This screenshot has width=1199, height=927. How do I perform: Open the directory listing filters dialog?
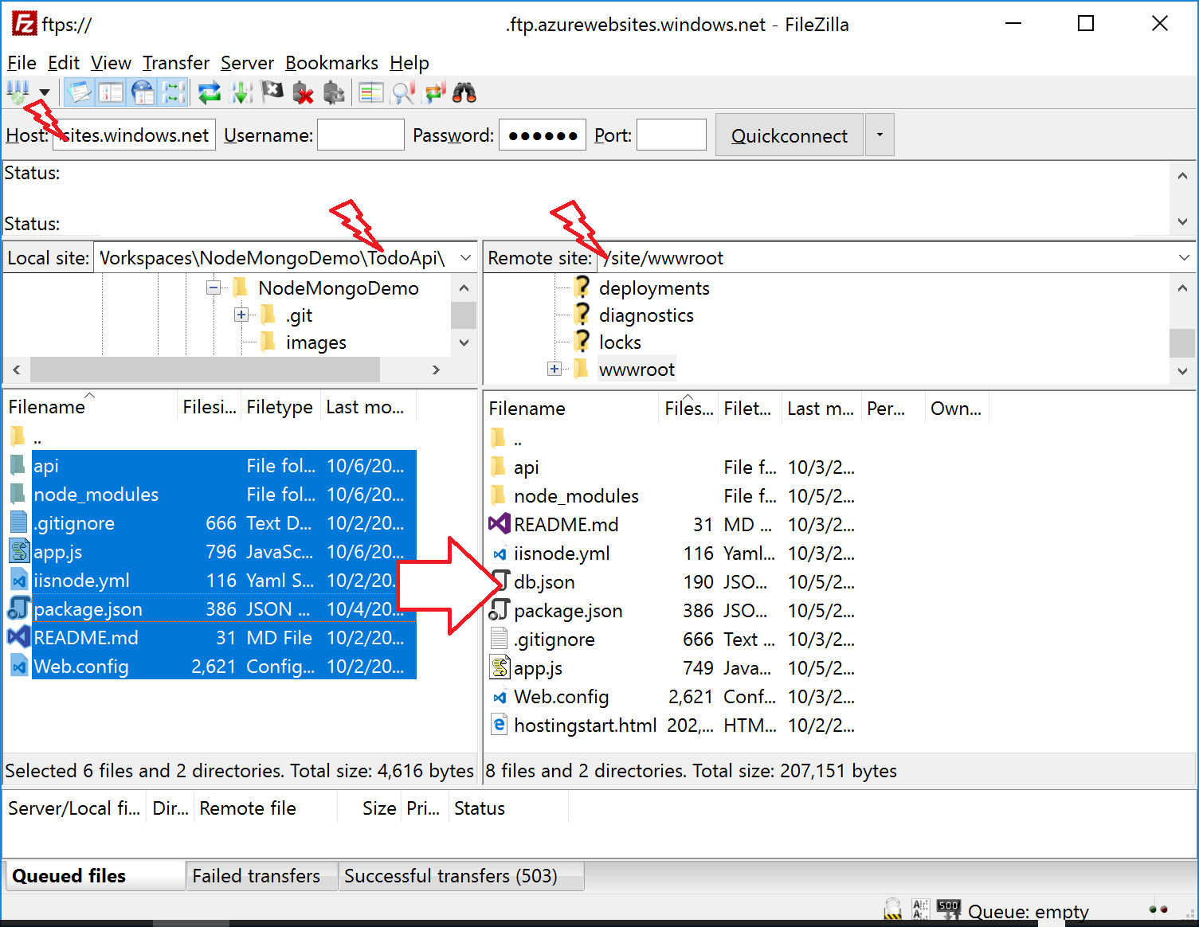click(371, 93)
